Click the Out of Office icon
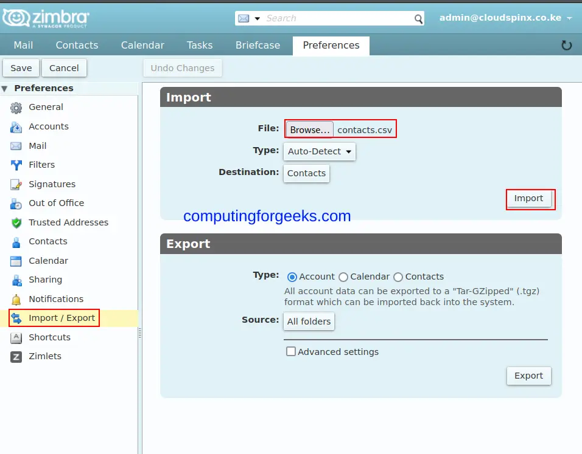The width and height of the screenshot is (582, 454). coord(16,204)
